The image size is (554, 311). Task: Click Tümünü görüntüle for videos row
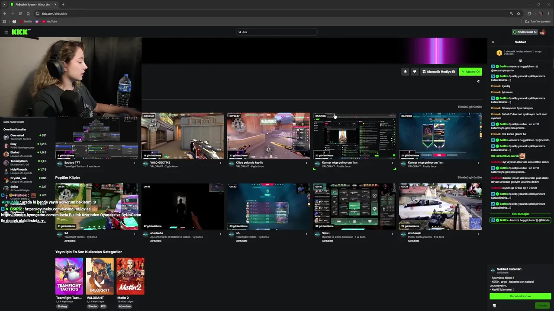click(x=470, y=107)
